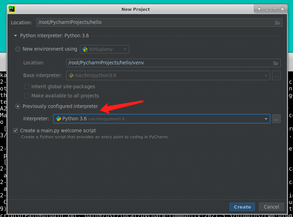Click the Virtualenv Python icon
This screenshot has width=293, height=217.
(85, 49)
